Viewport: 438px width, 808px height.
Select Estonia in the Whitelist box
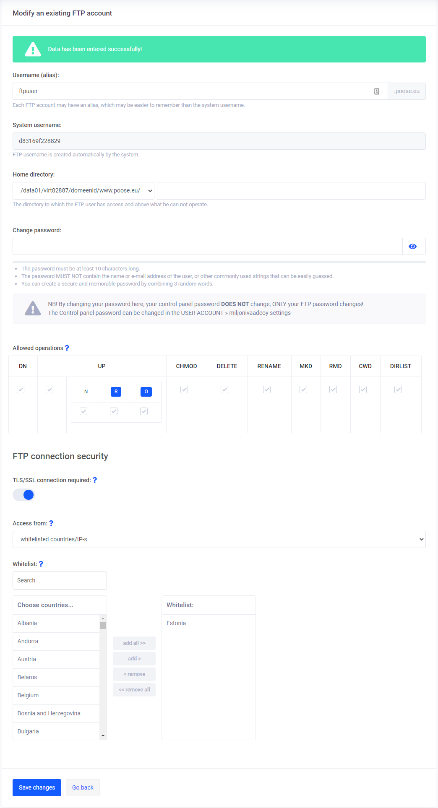[176, 623]
